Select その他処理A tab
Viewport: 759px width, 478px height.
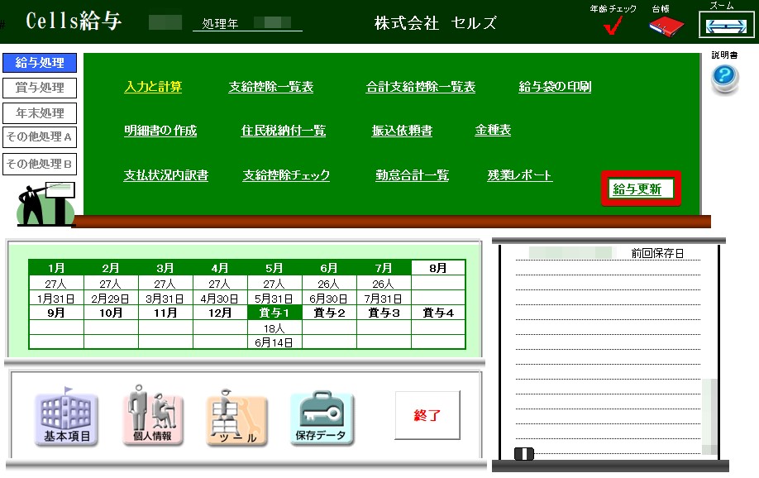[x=40, y=137]
